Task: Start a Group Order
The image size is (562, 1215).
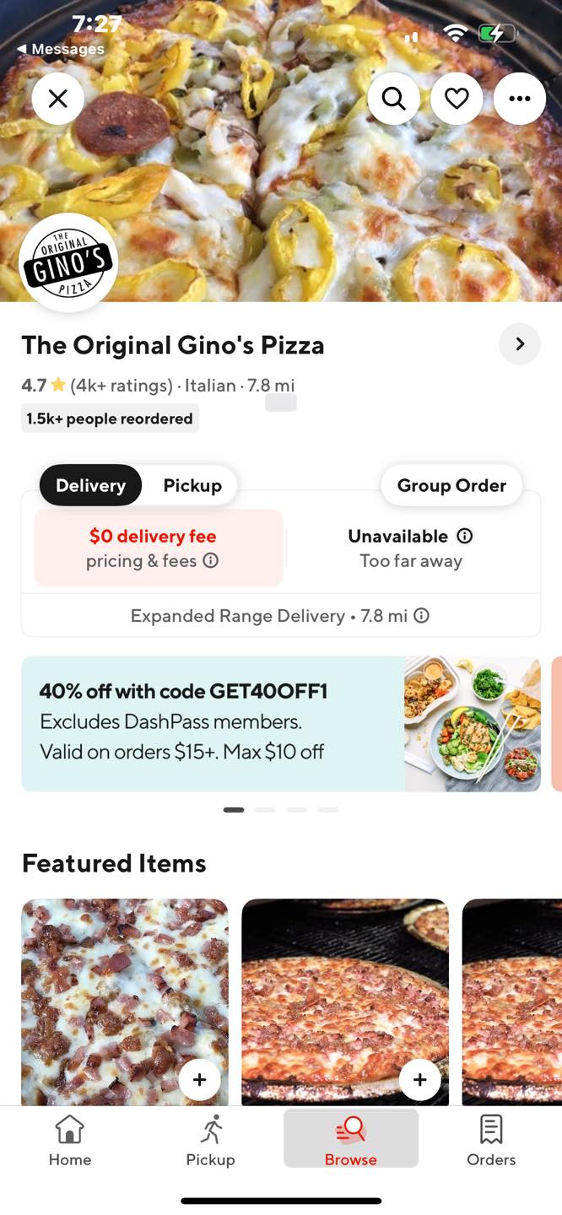Action: pyautogui.click(x=451, y=485)
